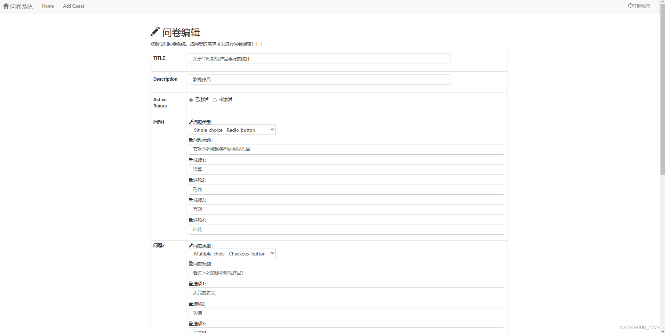
Task: Click the option input containing 盗墓
Action: point(346,169)
